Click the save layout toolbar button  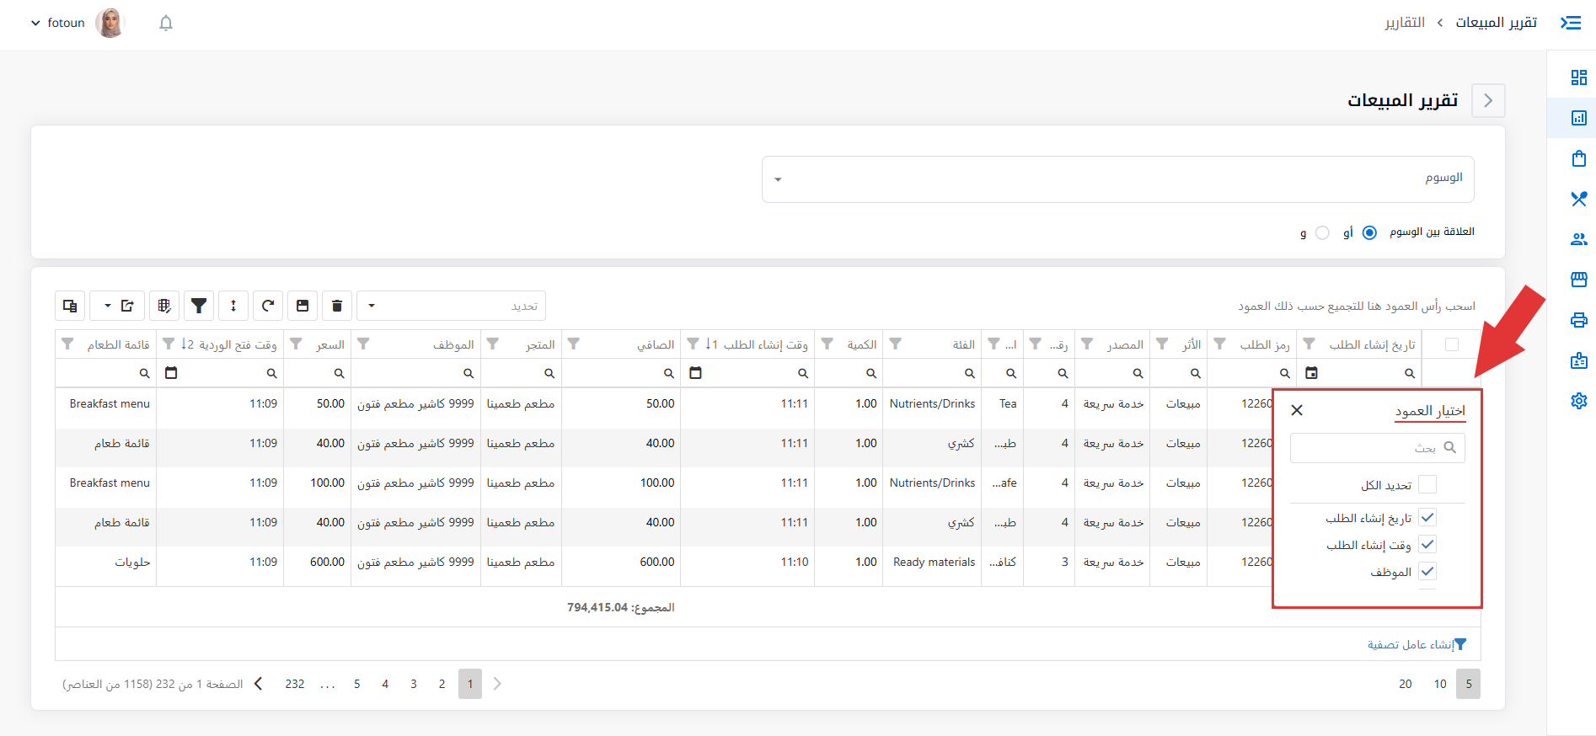click(303, 306)
